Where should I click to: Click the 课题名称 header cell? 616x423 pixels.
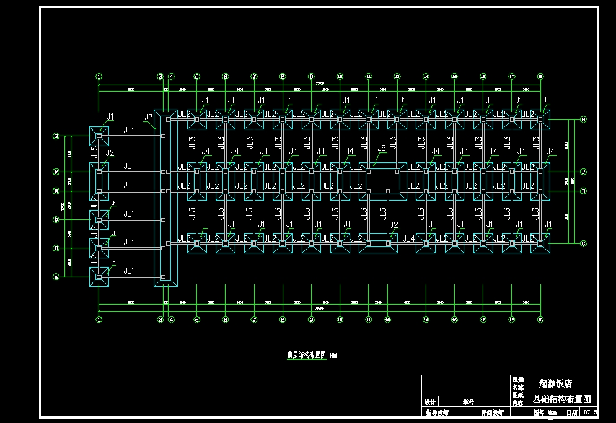518,383
